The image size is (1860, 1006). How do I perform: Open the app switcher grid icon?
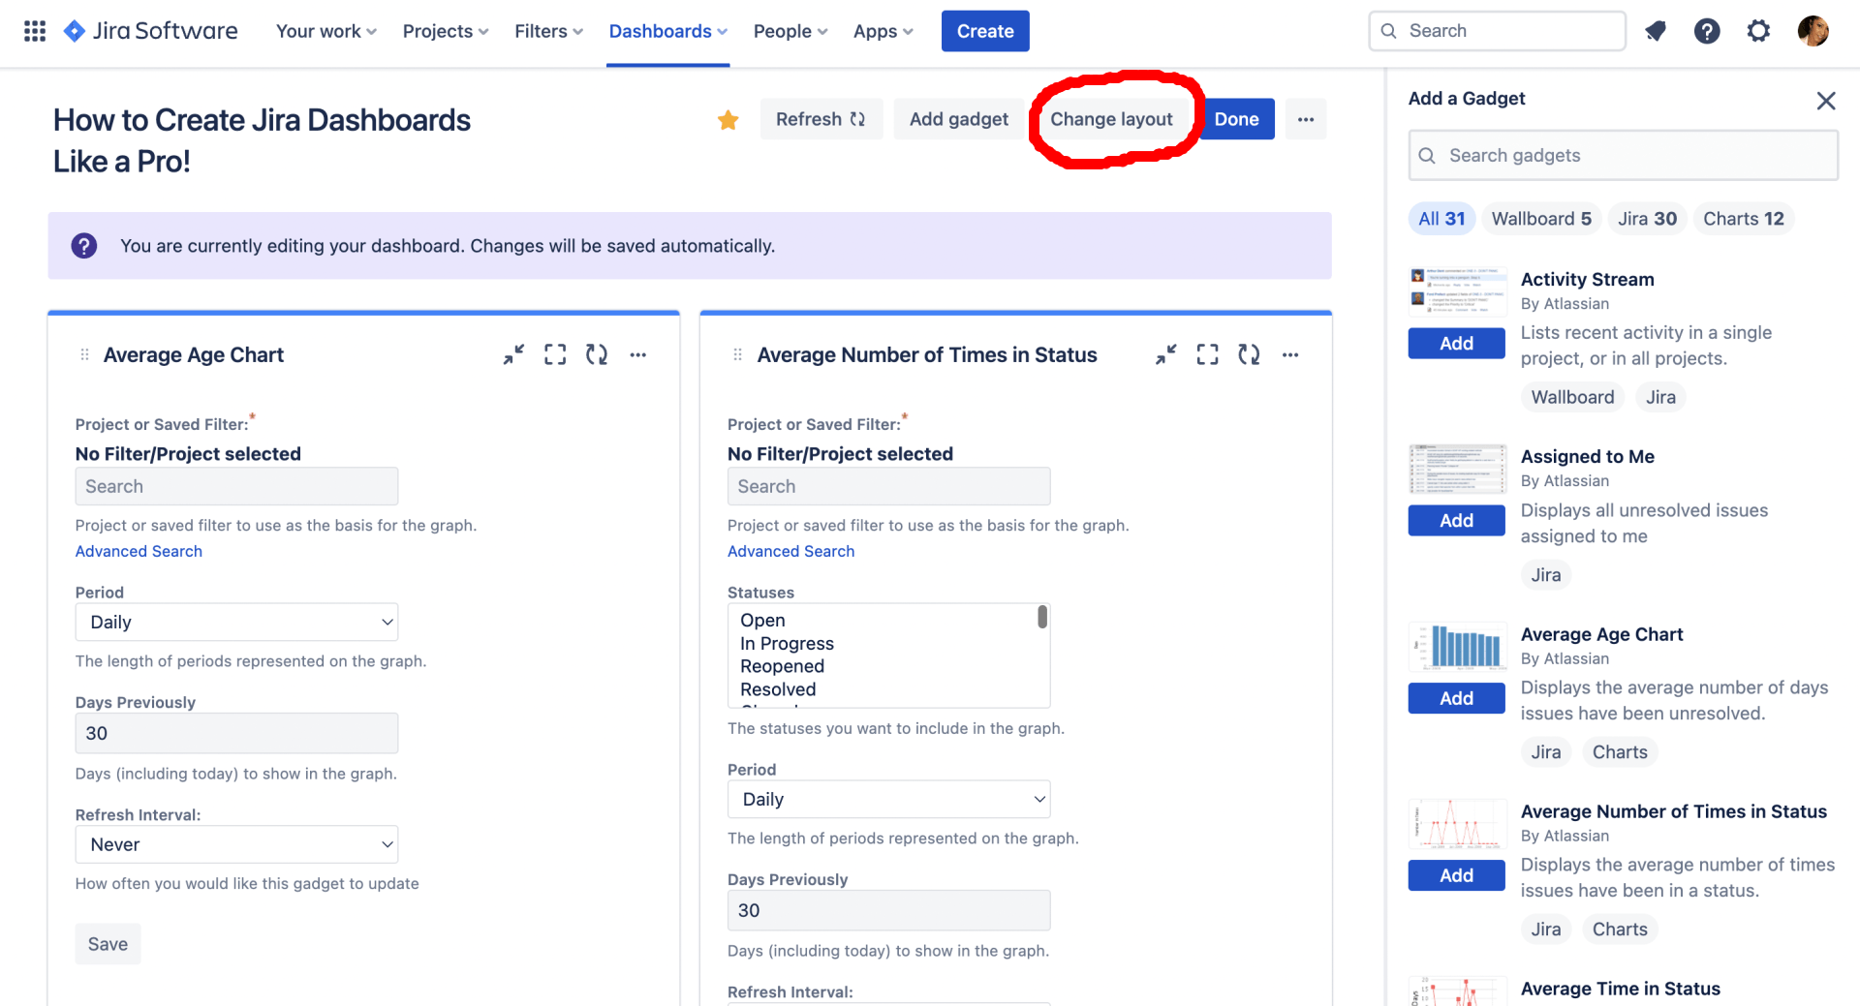[x=35, y=31]
